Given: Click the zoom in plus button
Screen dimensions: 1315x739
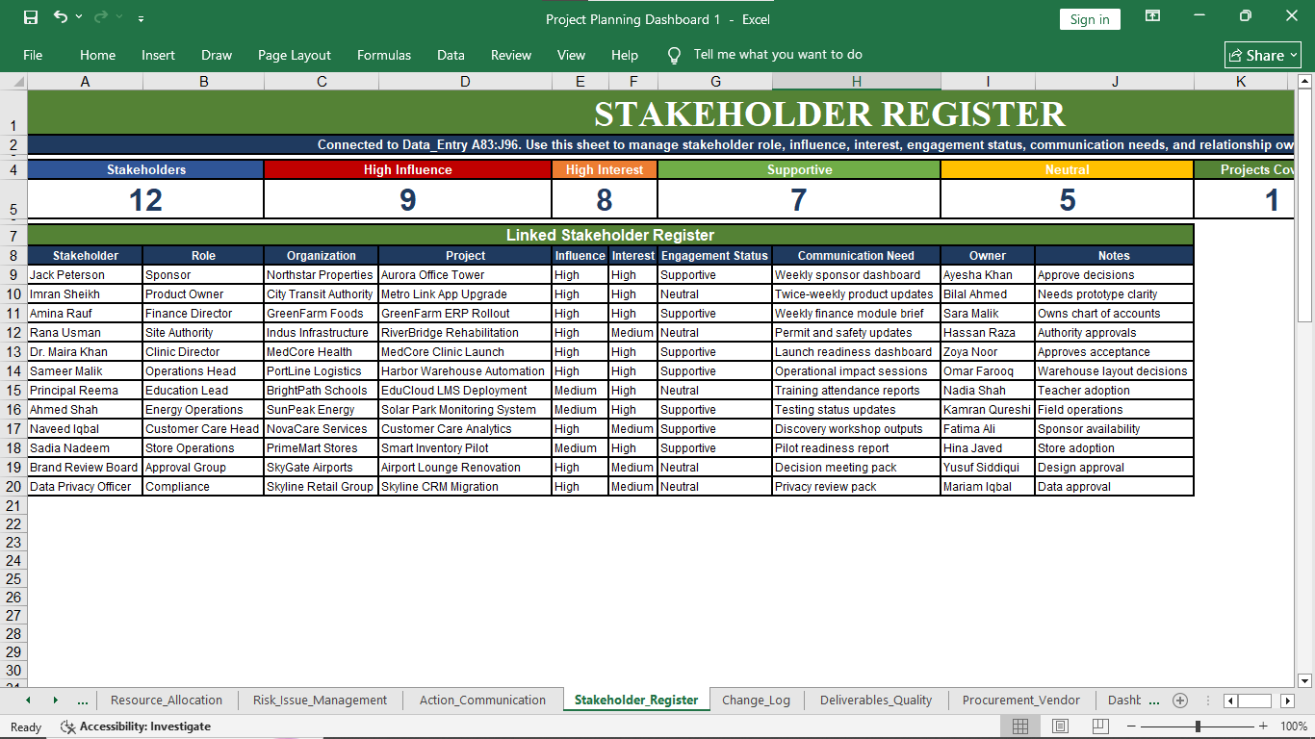Looking at the screenshot, I should click(x=1261, y=726).
